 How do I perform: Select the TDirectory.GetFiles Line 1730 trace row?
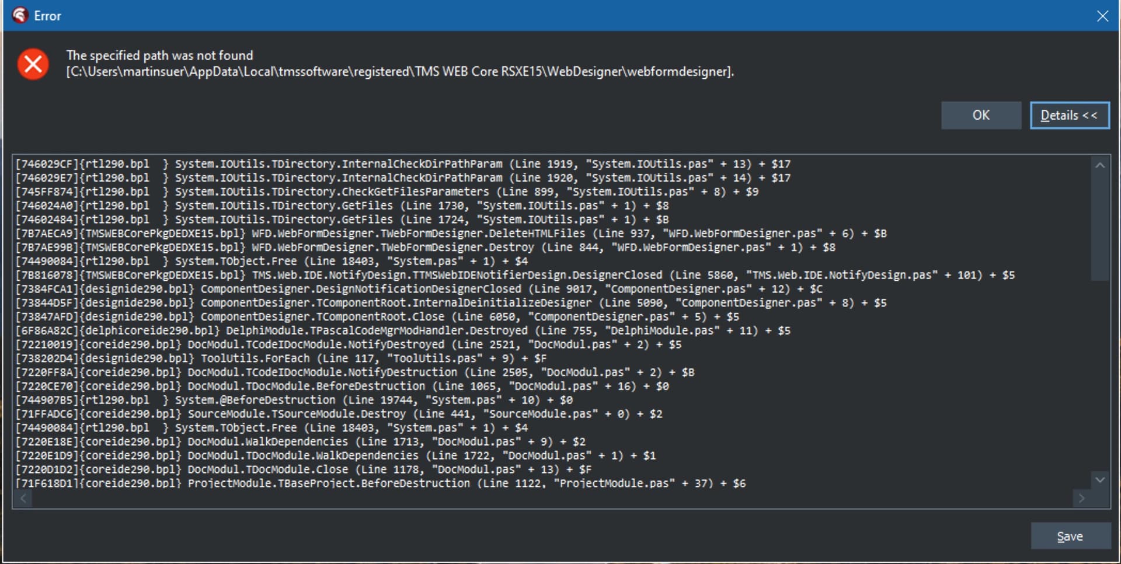[342, 206]
